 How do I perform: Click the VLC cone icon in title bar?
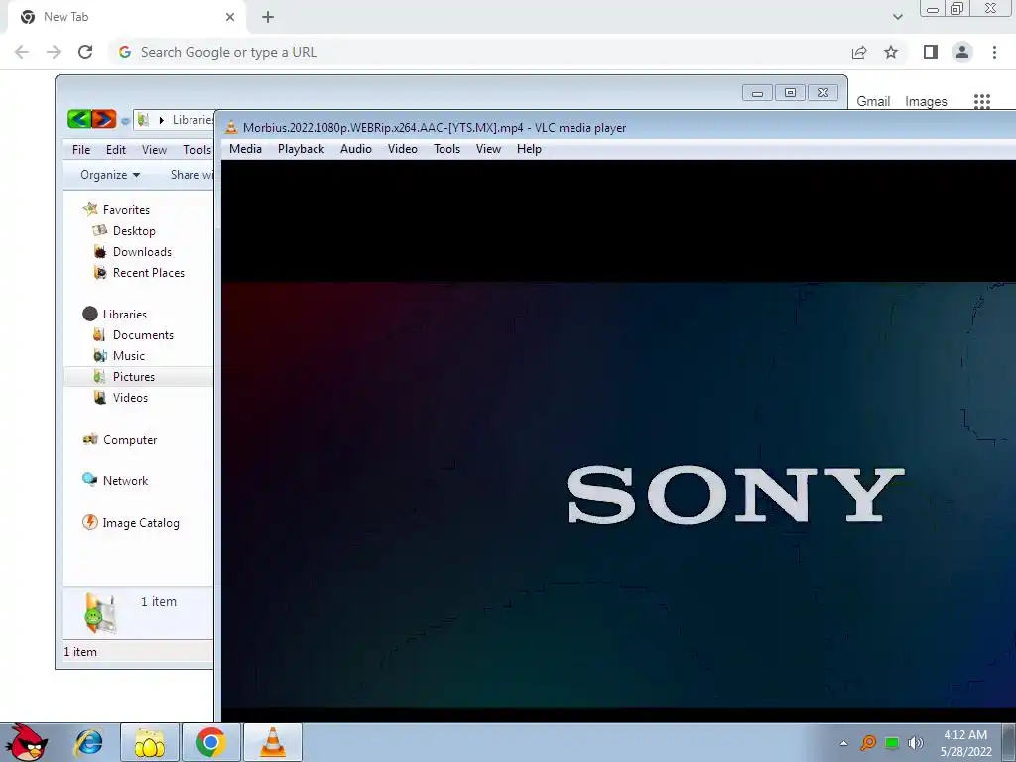pyautogui.click(x=230, y=127)
